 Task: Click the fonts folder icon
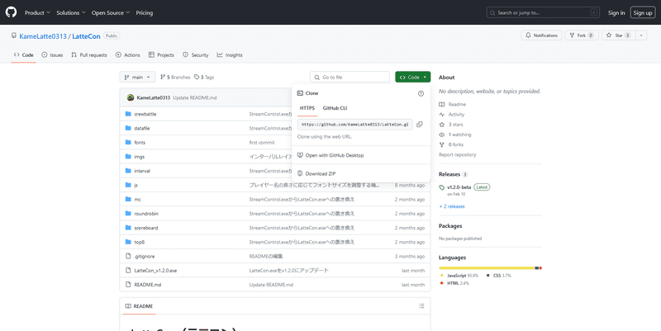click(x=128, y=142)
